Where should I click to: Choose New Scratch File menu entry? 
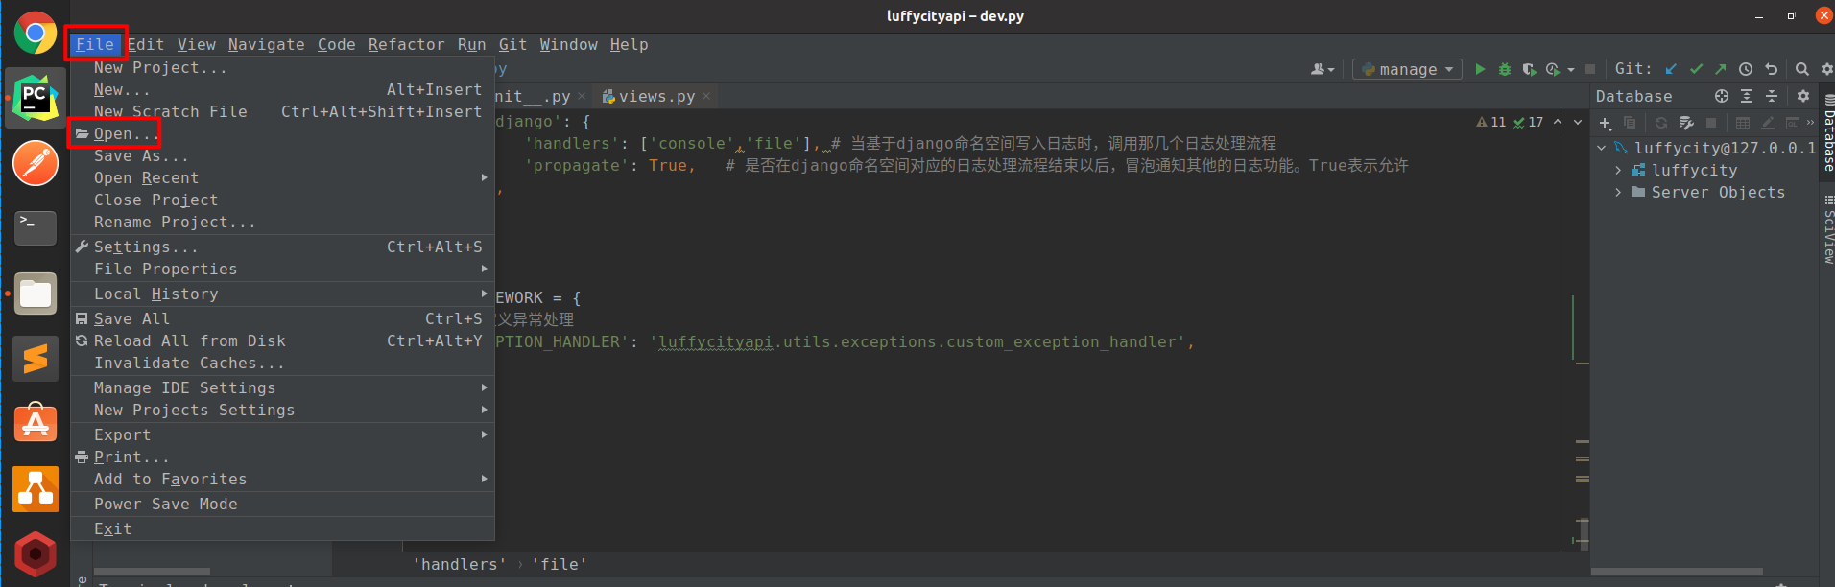[x=282, y=112]
